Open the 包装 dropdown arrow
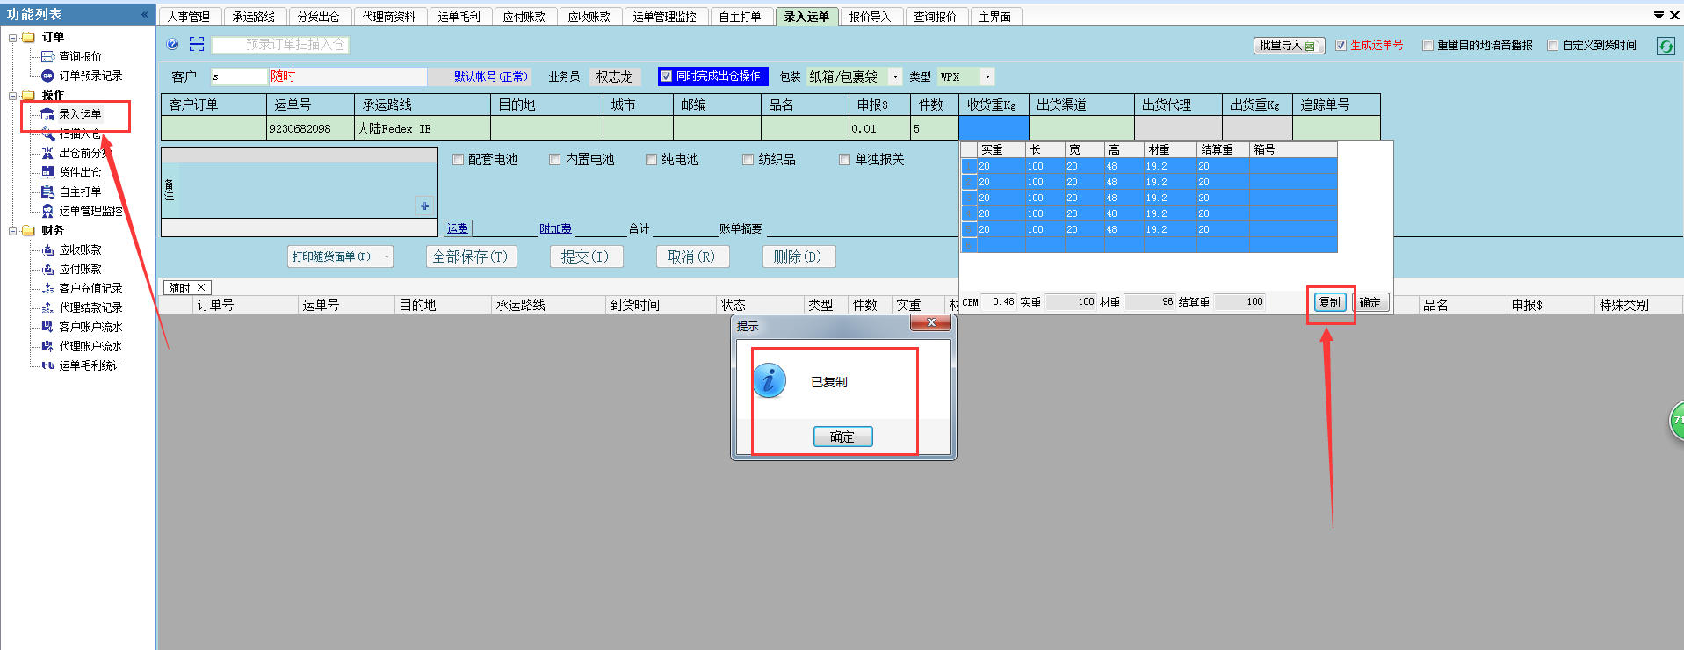Screen dimensions: 1684x650 pyautogui.click(x=895, y=77)
